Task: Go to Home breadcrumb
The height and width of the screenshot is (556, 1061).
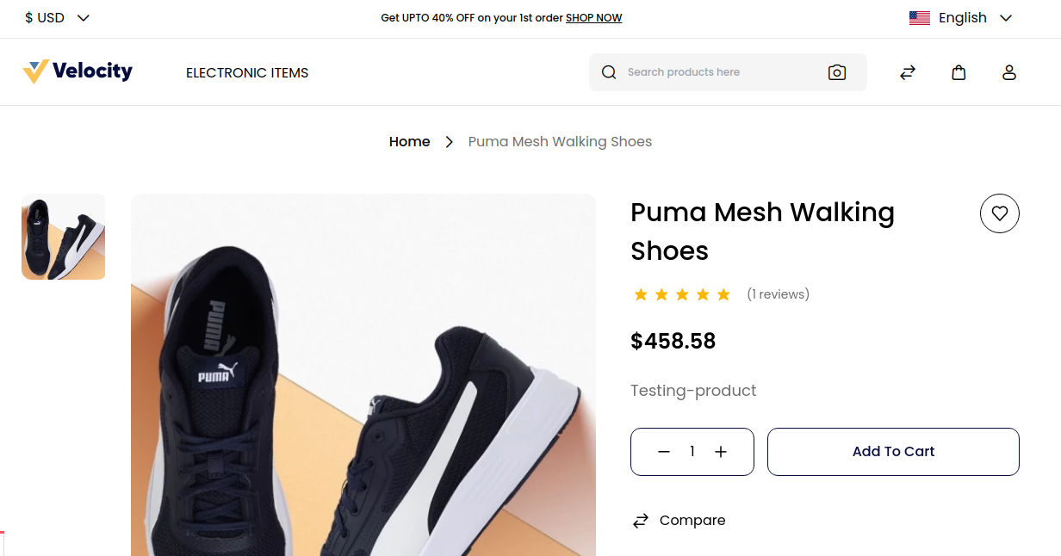Action: (409, 142)
